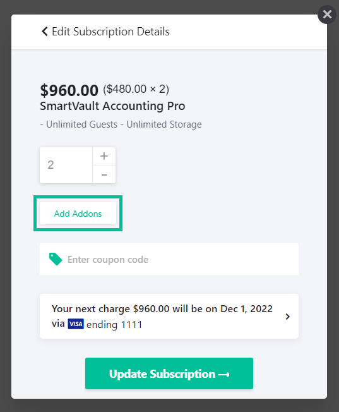Go back using the left chevron
The width and height of the screenshot is (339, 412).
coord(45,32)
